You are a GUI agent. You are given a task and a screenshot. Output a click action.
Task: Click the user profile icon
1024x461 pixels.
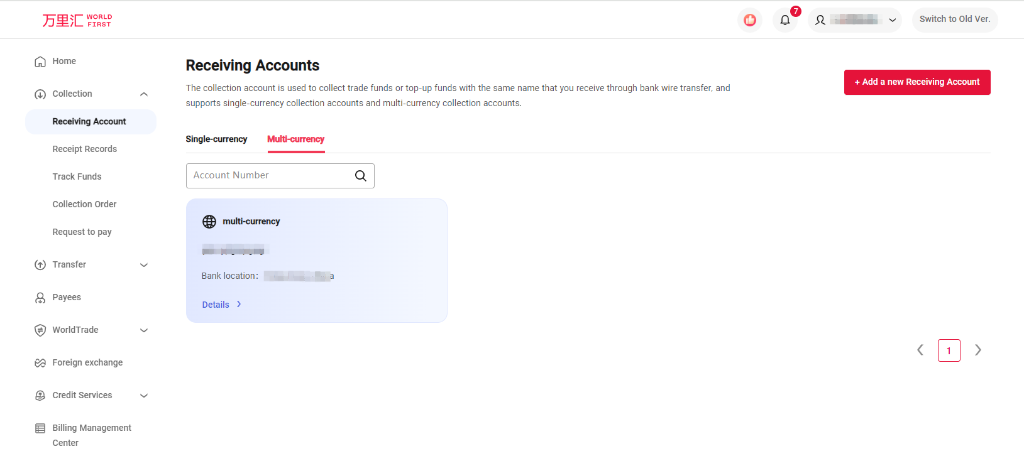pos(820,20)
